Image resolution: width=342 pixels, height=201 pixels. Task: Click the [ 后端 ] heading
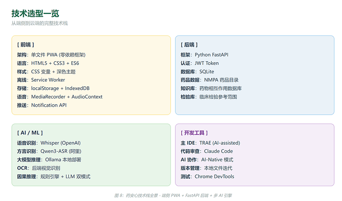tap(189, 45)
